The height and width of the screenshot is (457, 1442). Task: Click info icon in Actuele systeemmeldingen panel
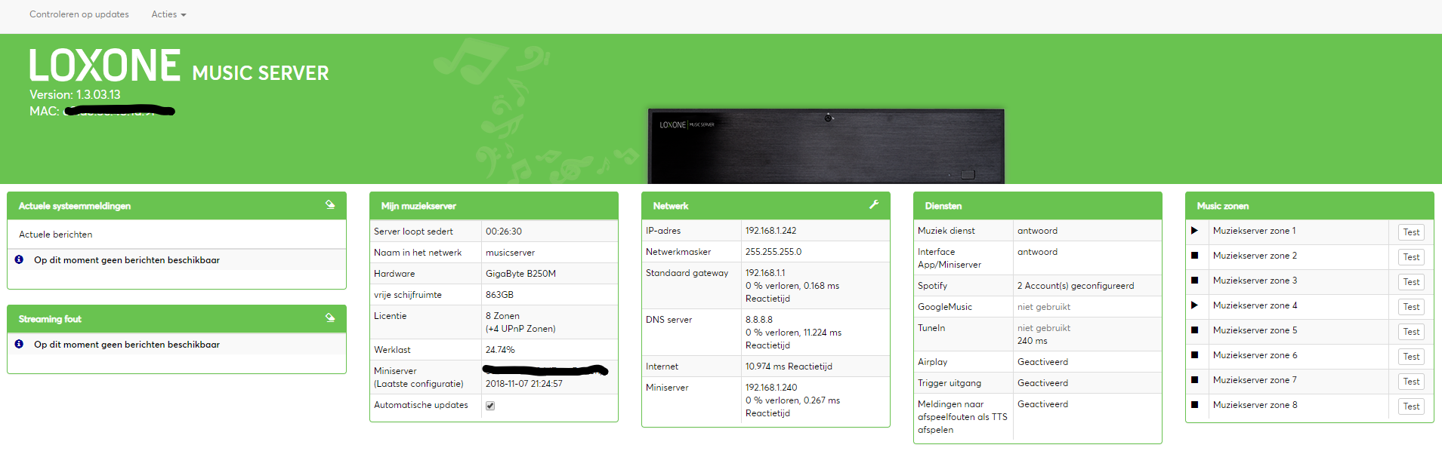click(19, 259)
